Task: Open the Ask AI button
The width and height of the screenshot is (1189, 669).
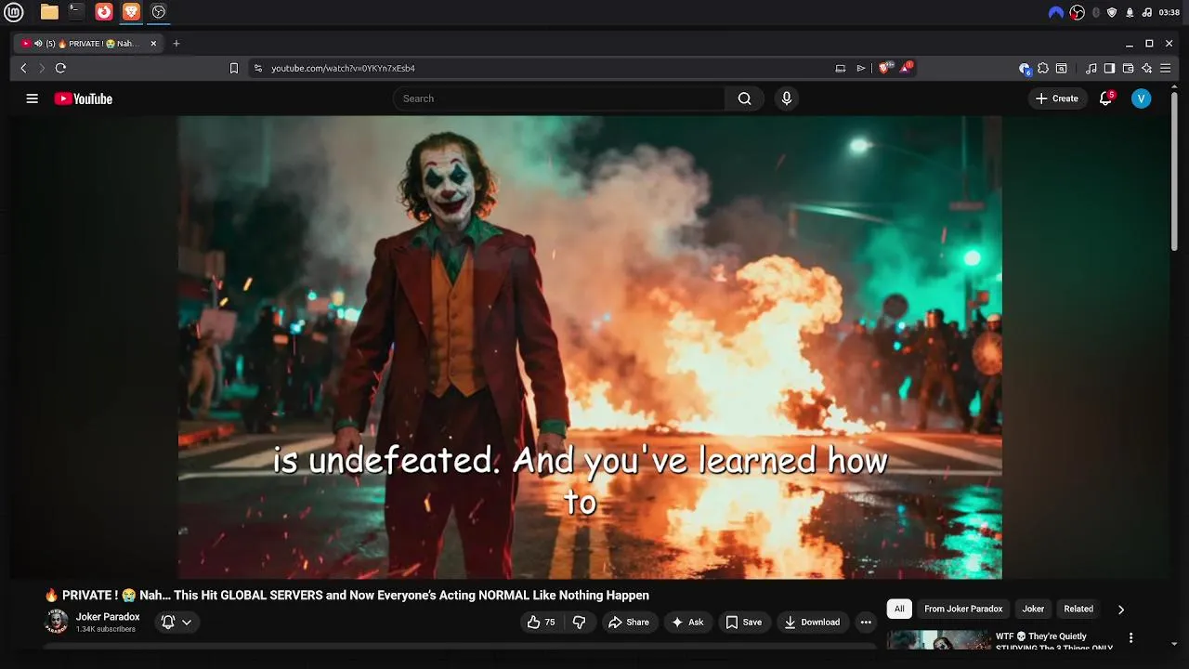Action: coord(687,623)
